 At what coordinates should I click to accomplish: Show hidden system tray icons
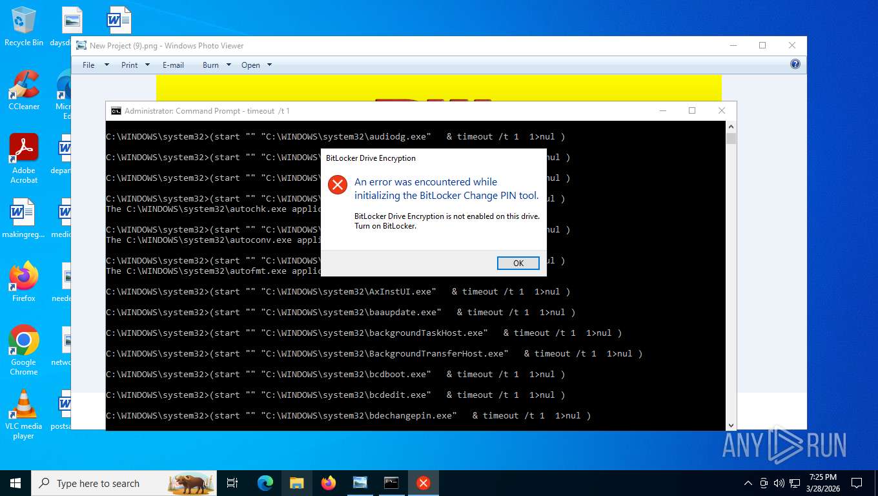(748, 483)
